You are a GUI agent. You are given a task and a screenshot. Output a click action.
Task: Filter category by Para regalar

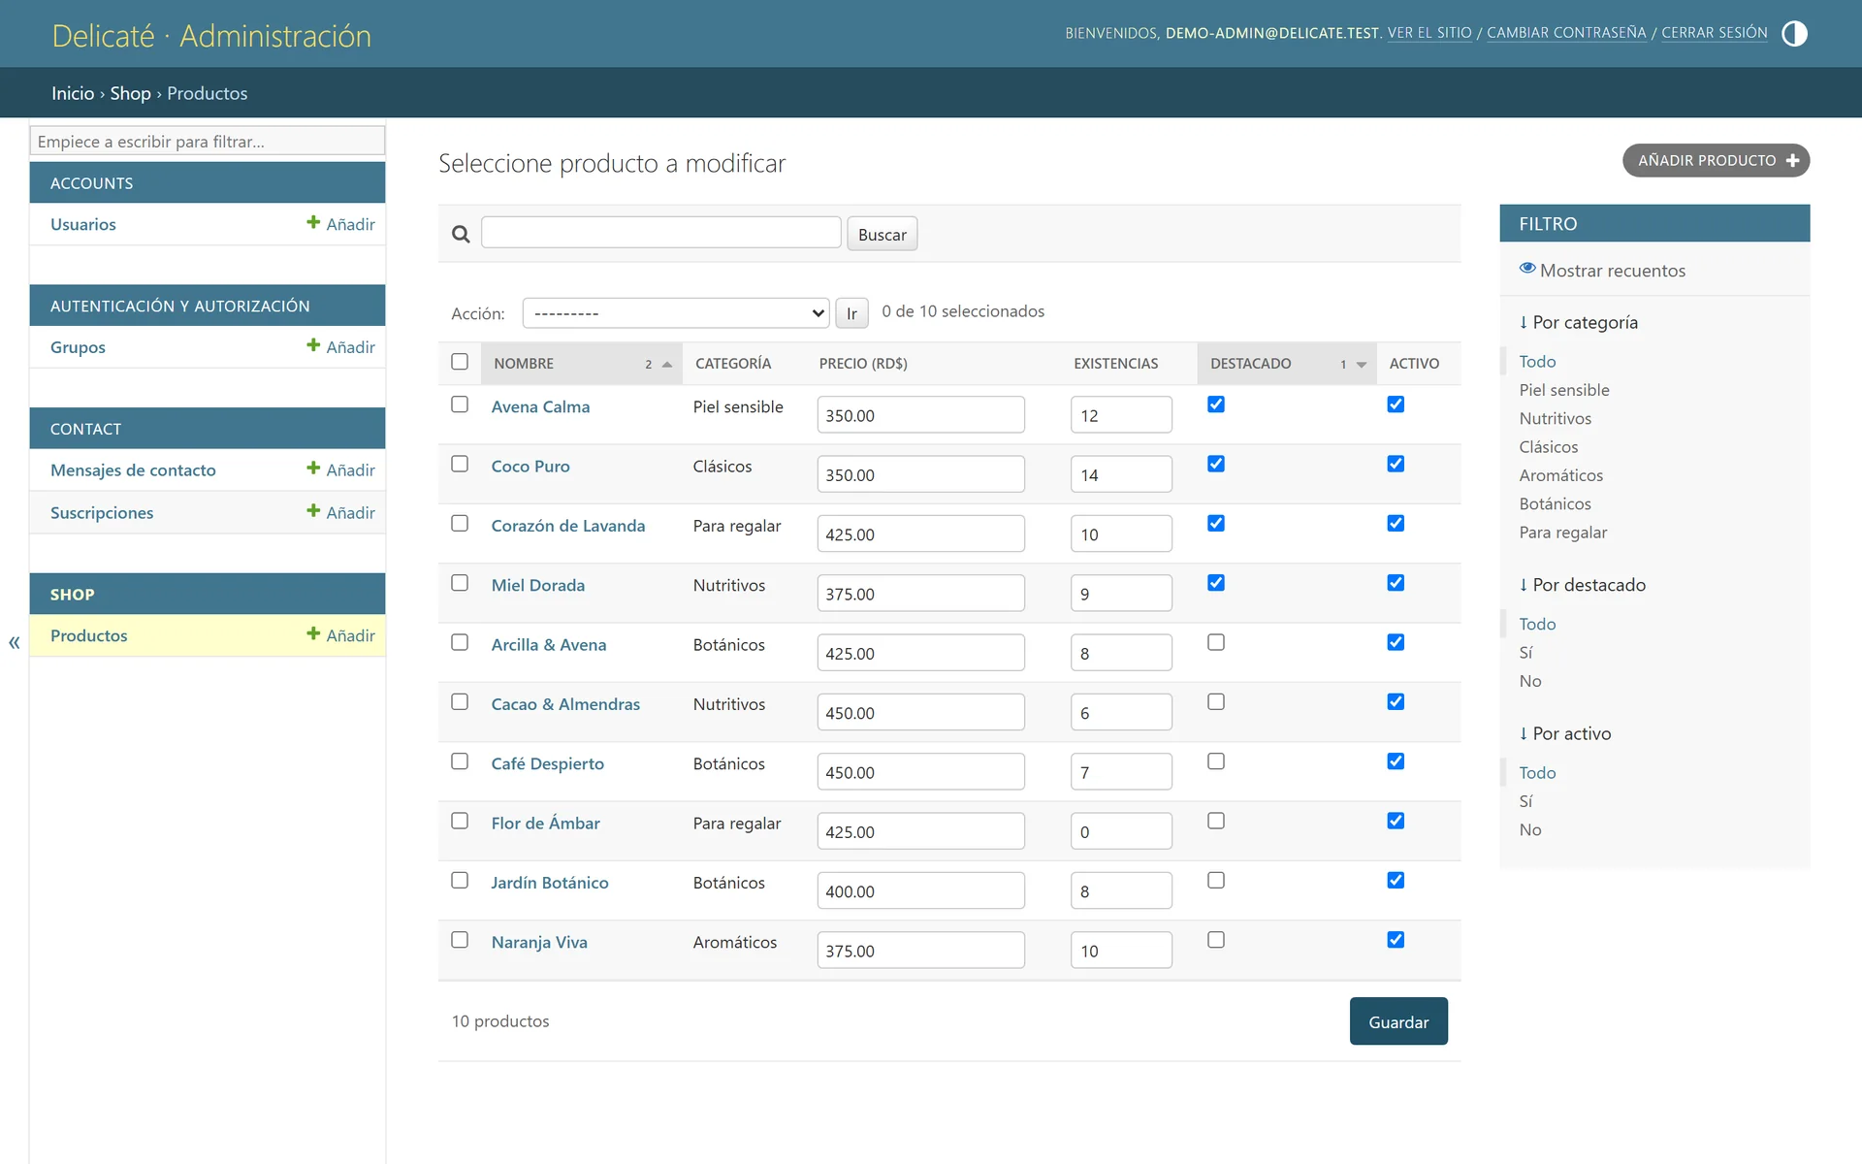tap(1562, 533)
